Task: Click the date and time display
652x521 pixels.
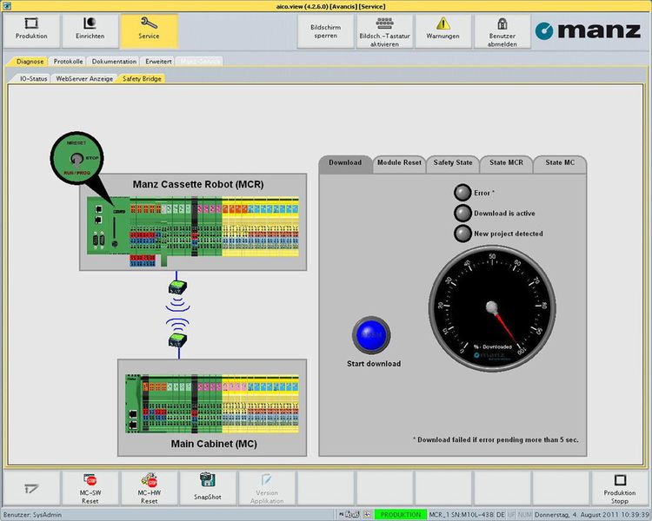Action: [x=593, y=515]
